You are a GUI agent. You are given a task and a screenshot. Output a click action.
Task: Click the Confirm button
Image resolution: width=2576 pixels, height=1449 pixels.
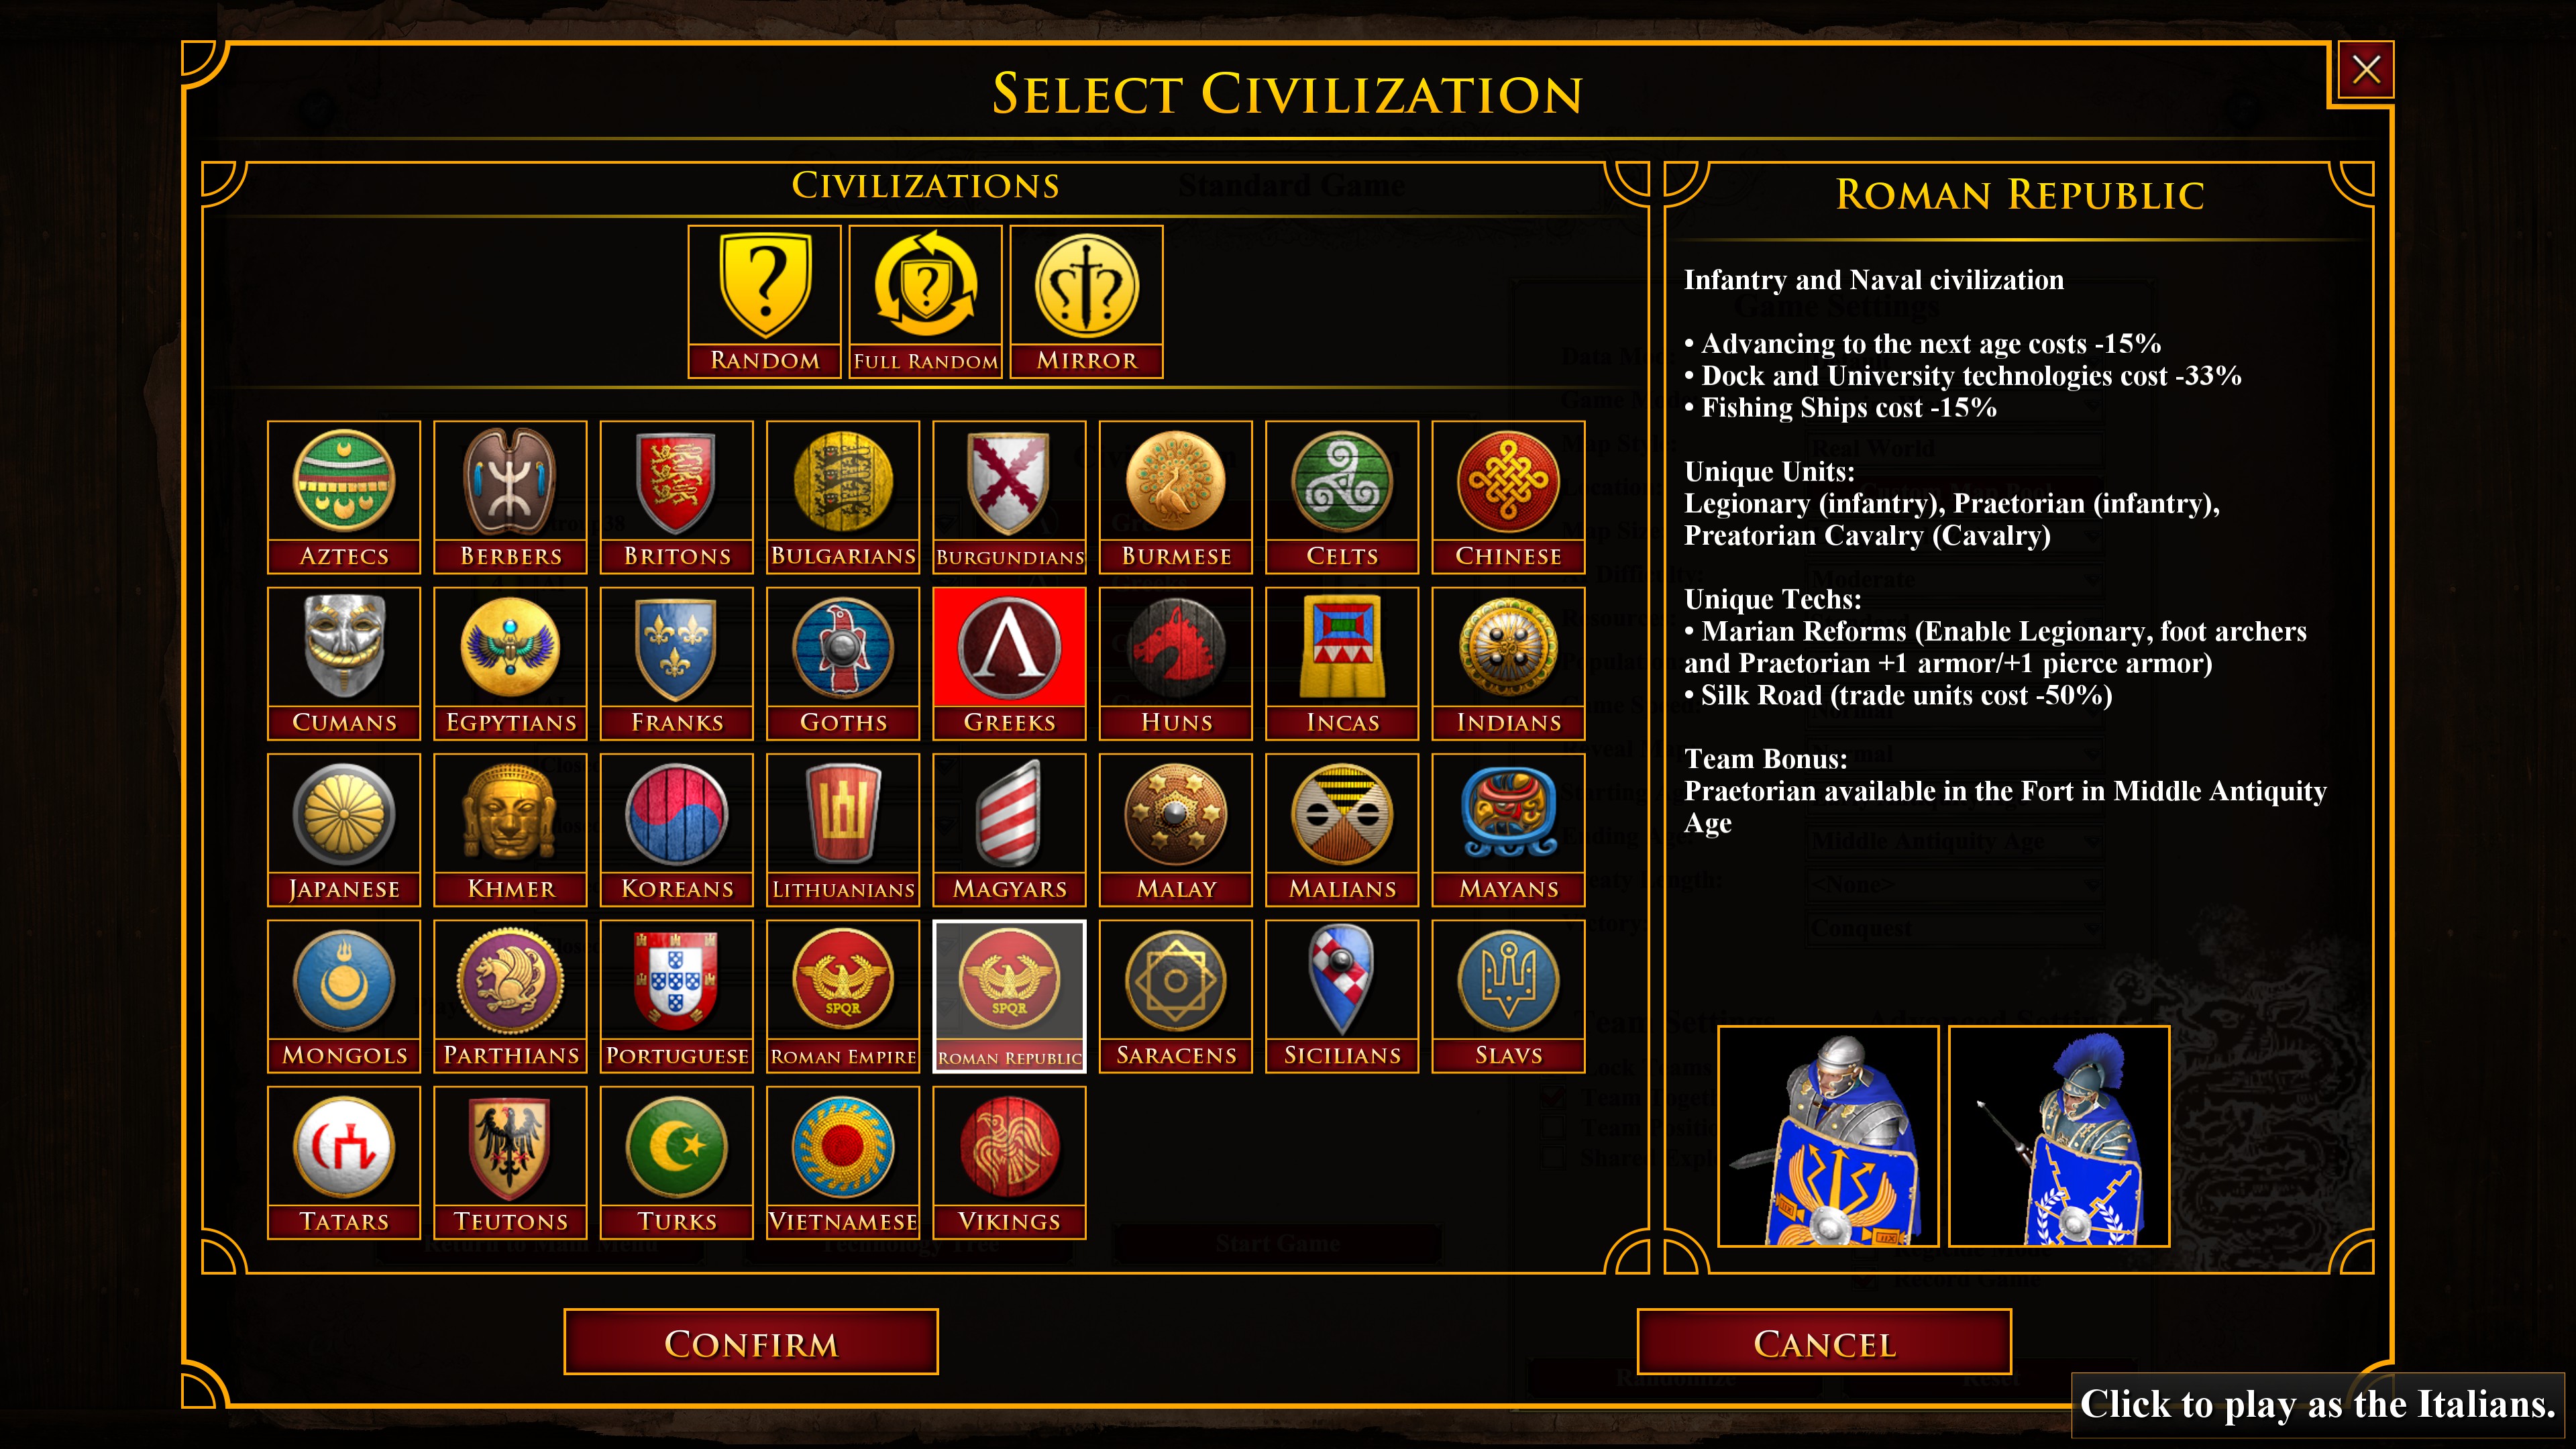click(751, 1342)
